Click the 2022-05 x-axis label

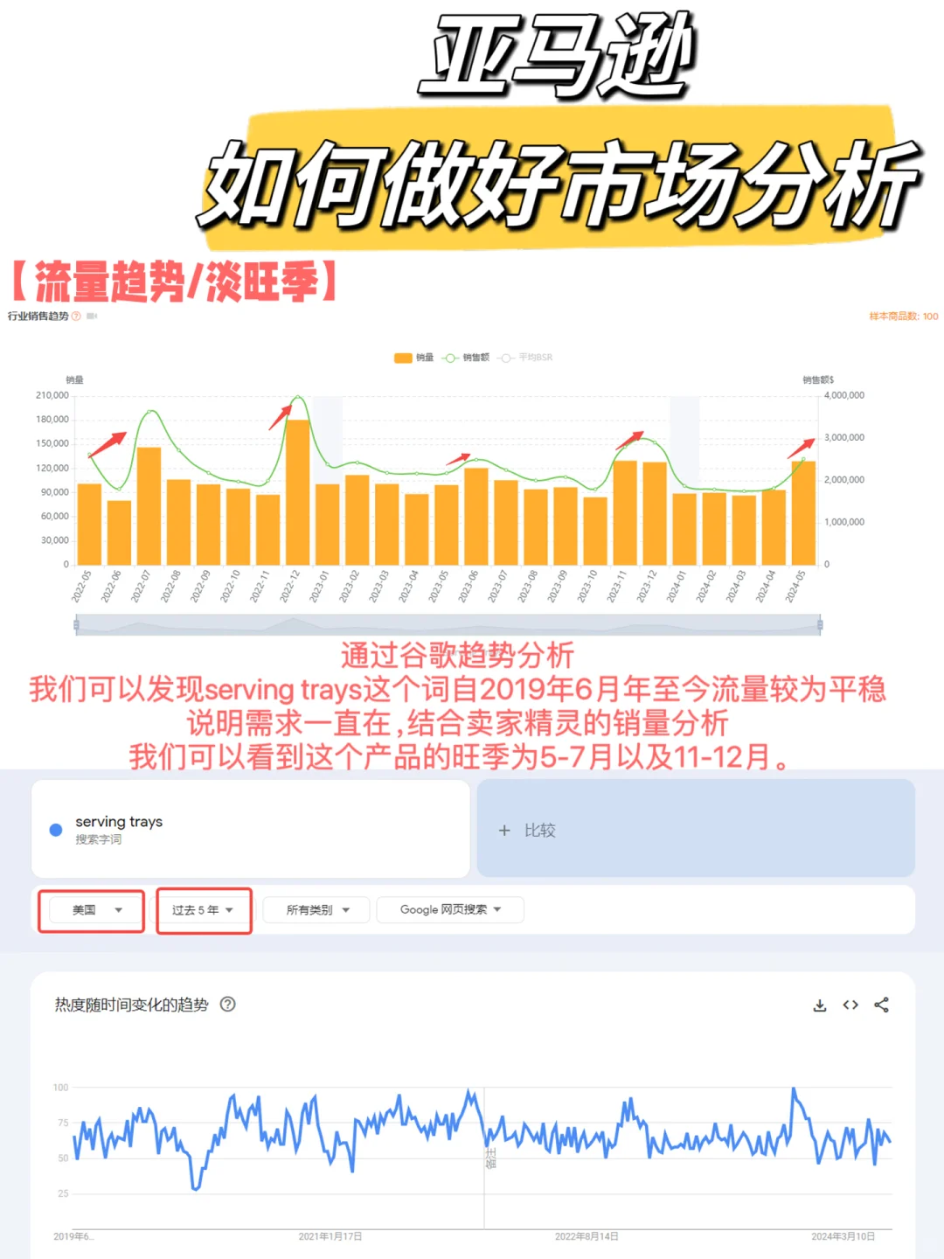(x=81, y=586)
